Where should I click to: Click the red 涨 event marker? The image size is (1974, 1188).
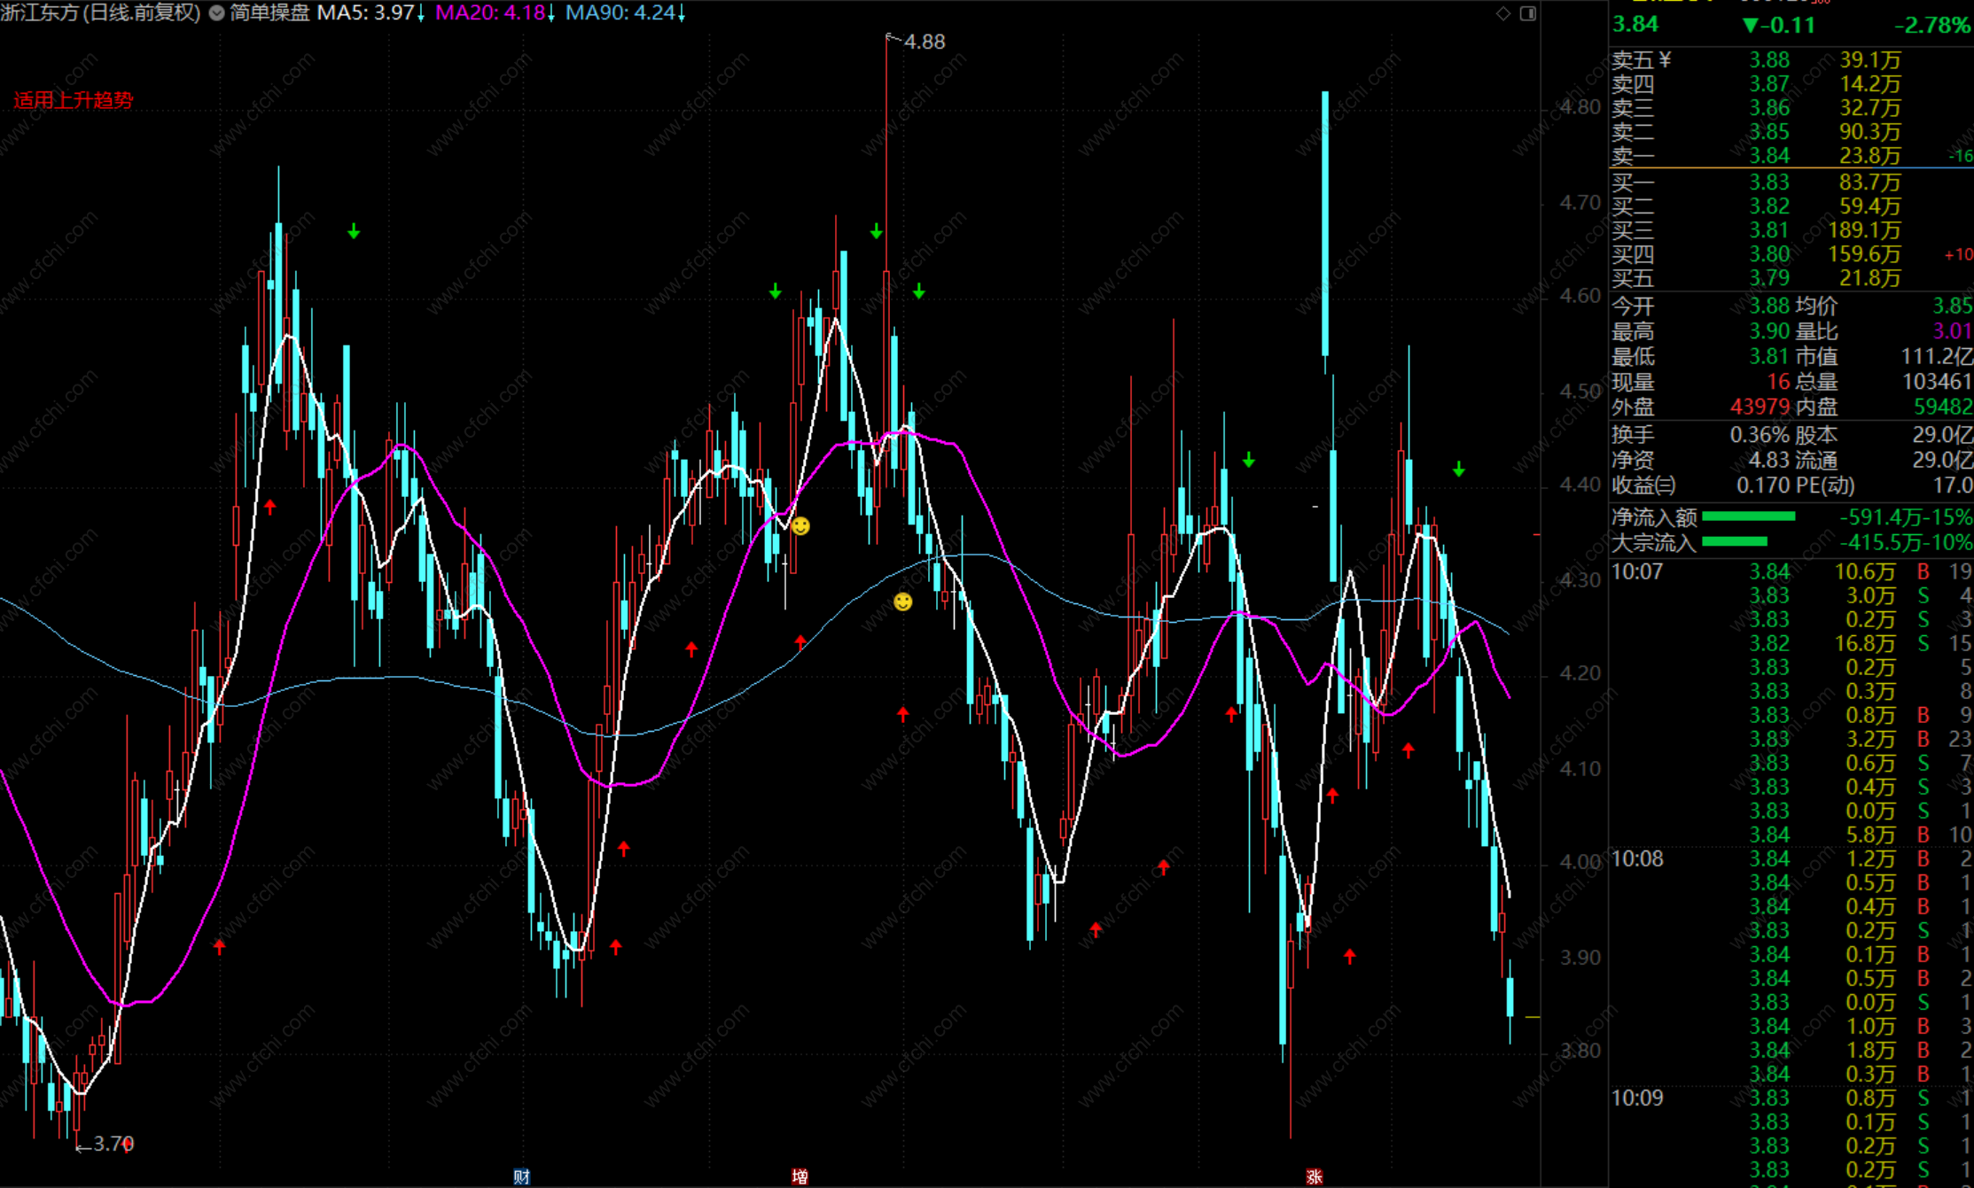[x=1315, y=1176]
